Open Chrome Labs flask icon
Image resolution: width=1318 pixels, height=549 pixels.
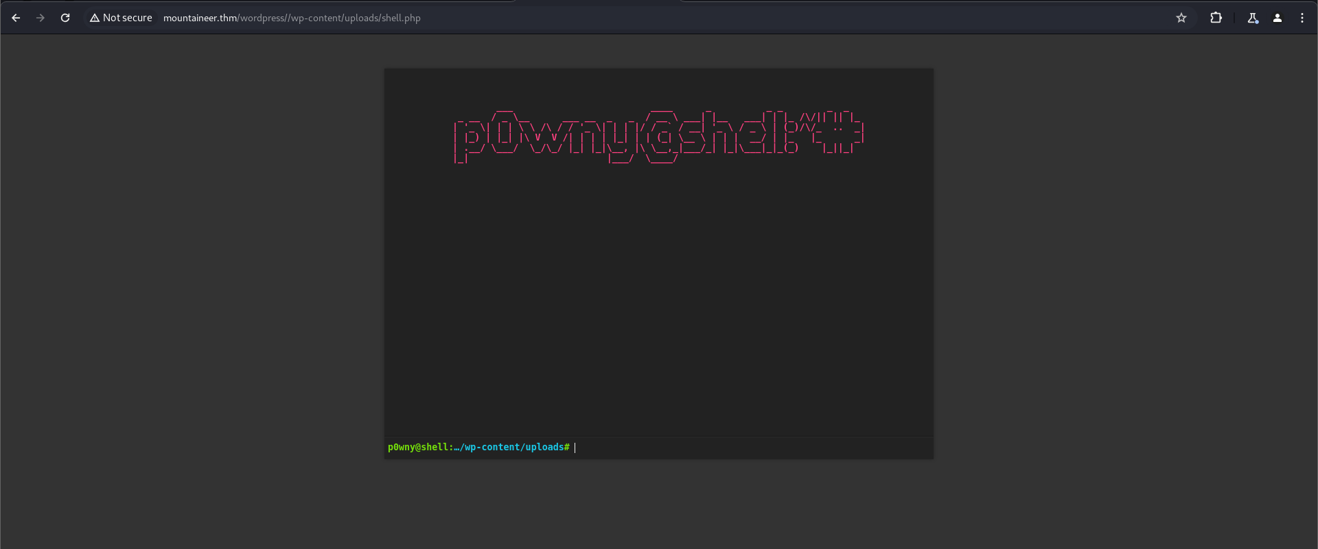[1253, 18]
